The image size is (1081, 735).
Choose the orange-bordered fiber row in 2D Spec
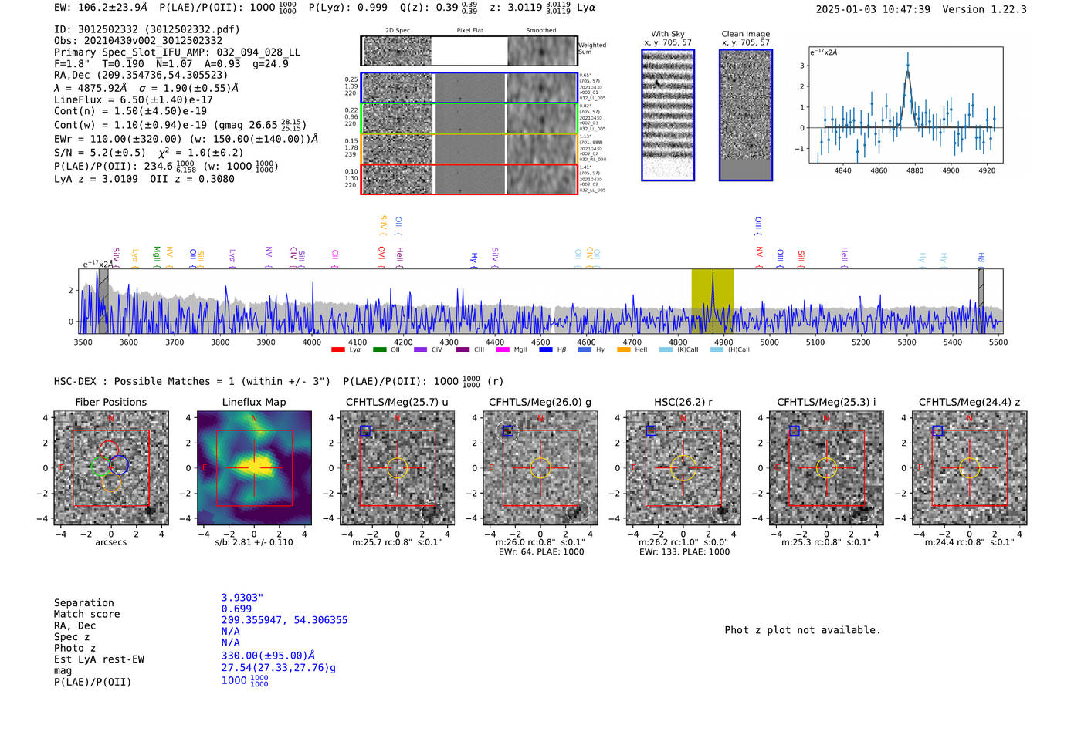click(469, 149)
